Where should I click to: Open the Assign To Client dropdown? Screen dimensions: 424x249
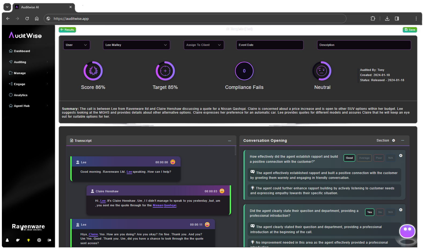click(204, 45)
